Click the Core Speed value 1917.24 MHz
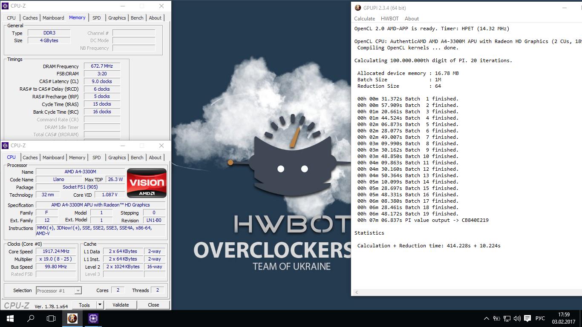The image size is (582, 327). (56, 251)
